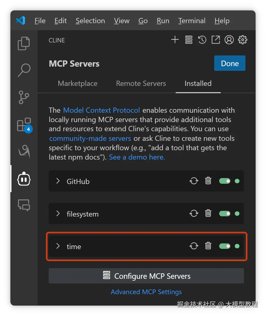Open the File menu
266x316 pixels.
click(x=40, y=21)
